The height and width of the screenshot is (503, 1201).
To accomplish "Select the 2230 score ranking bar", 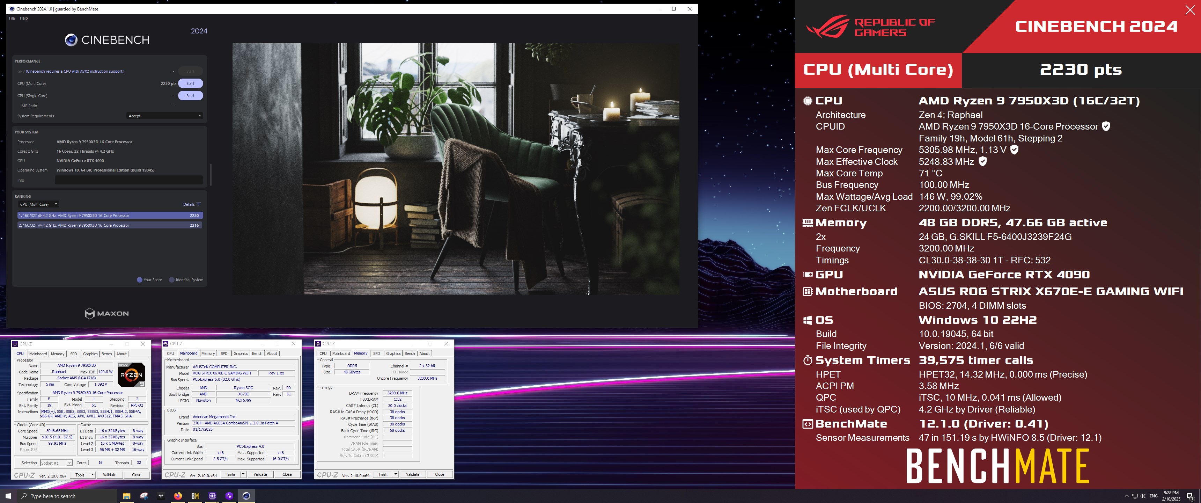I will click(x=110, y=216).
